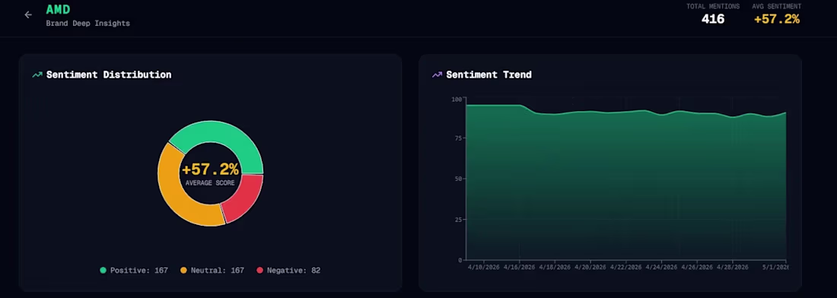Click the 75 y-axis label

coord(458,138)
